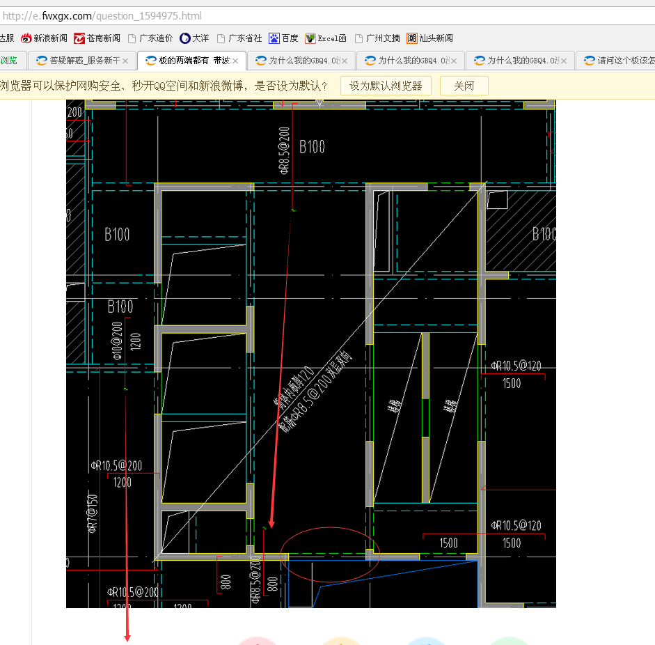Switch to the 答疑解惑_服务新干 tab
The height and width of the screenshot is (645, 655).
[x=82, y=61]
